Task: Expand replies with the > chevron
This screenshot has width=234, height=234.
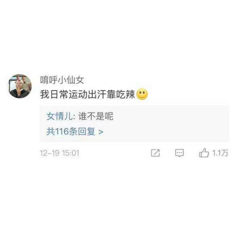Action: click(101, 132)
